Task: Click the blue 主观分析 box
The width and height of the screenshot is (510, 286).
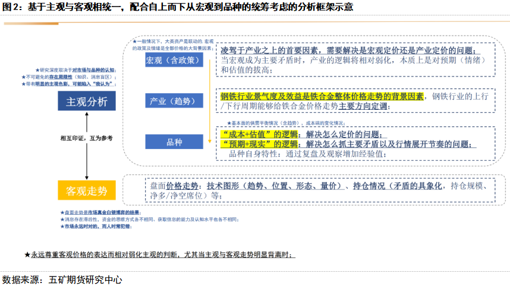Action: tap(86, 101)
